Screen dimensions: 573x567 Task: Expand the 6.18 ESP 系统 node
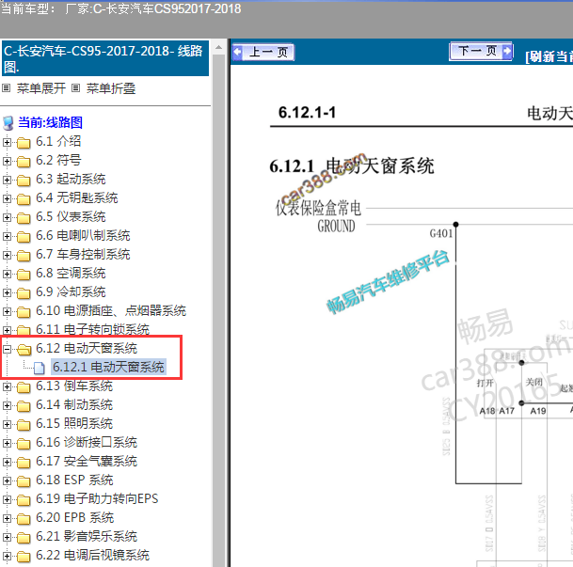7,480
